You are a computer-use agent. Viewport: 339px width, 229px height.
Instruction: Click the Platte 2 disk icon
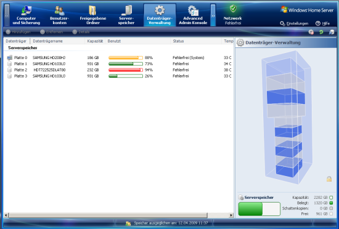click(9, 70)
